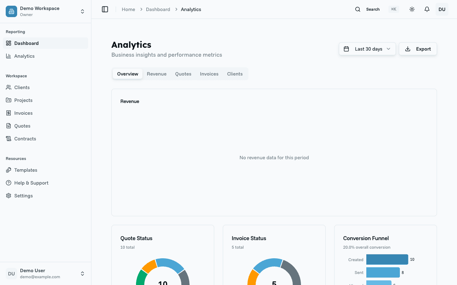Click the Invoices dollar receipt icon
Screen dimensions: 457x285
pyautogui.click(x=9, y=113)
